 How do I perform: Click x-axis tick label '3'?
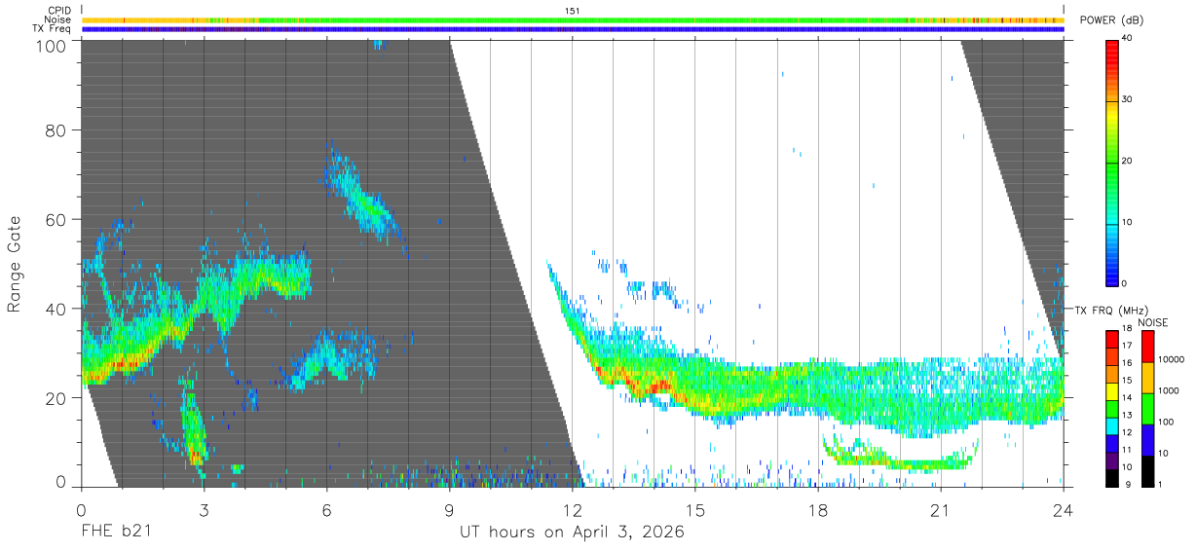pyautogui.click(x=204, y=510)
